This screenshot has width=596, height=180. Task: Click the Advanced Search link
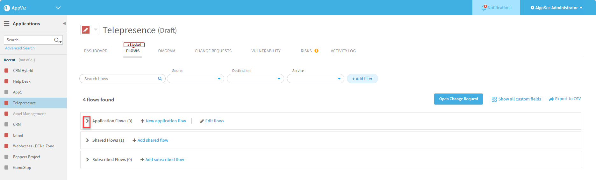point(20,48)
